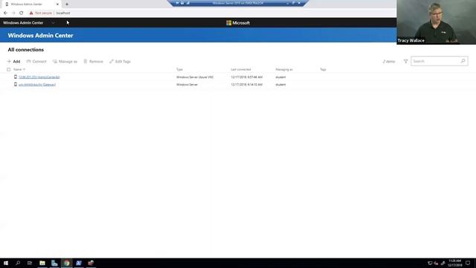Open a new browser tab

coord(67,4)
